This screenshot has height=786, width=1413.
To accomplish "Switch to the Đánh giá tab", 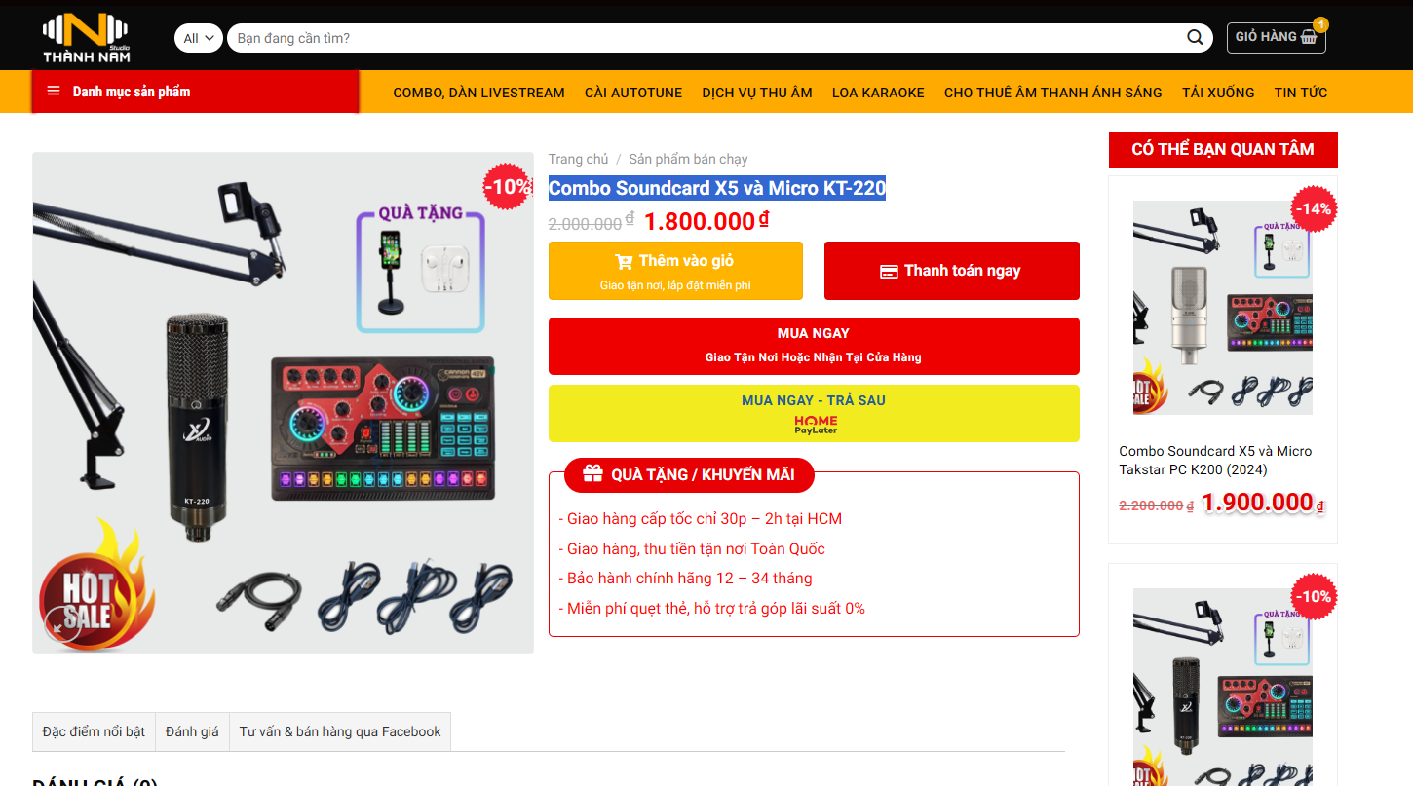I will pyautogui.click(x=192, y=731).
